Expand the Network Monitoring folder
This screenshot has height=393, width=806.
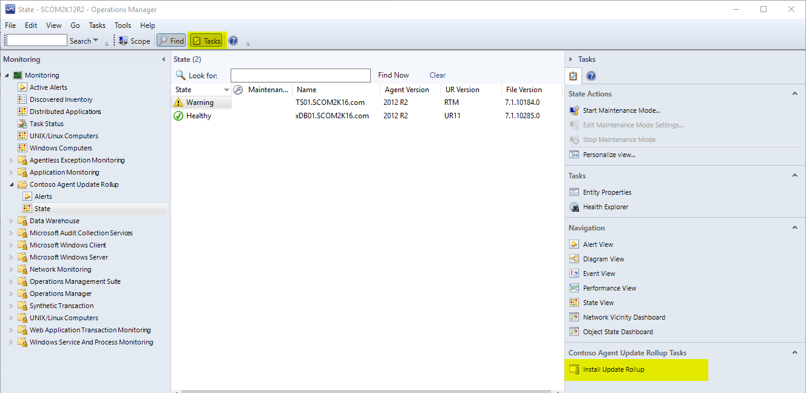[11, 269]
